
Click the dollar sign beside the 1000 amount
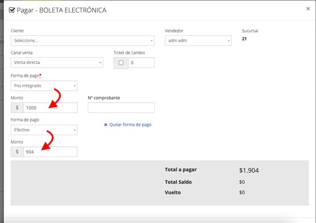click(17, 108)
